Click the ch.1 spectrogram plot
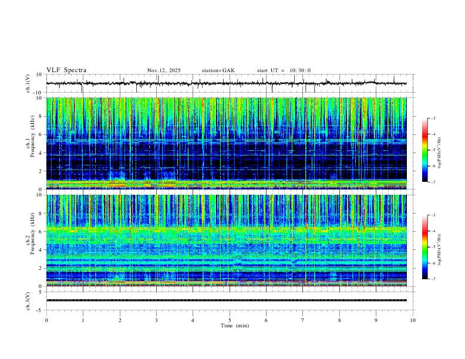The width and height of the screenshot is (465, 359). coord(227,143)
